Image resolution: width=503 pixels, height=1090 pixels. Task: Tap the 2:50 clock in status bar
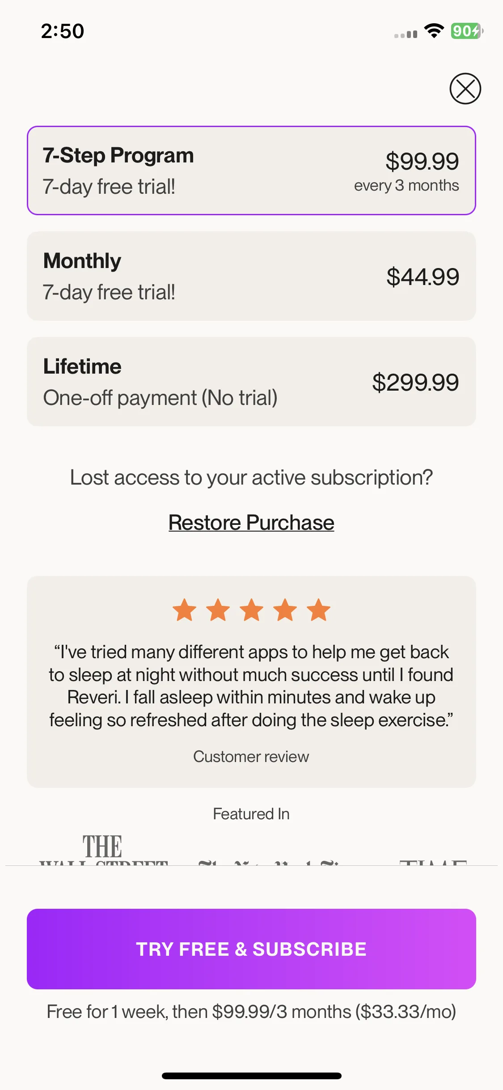[63, 31]
